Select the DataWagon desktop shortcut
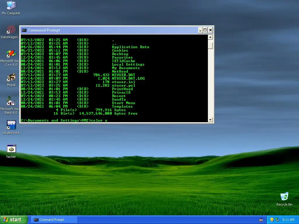The width and height of the screenshot is (299, 224). click(x=10, y=32)
